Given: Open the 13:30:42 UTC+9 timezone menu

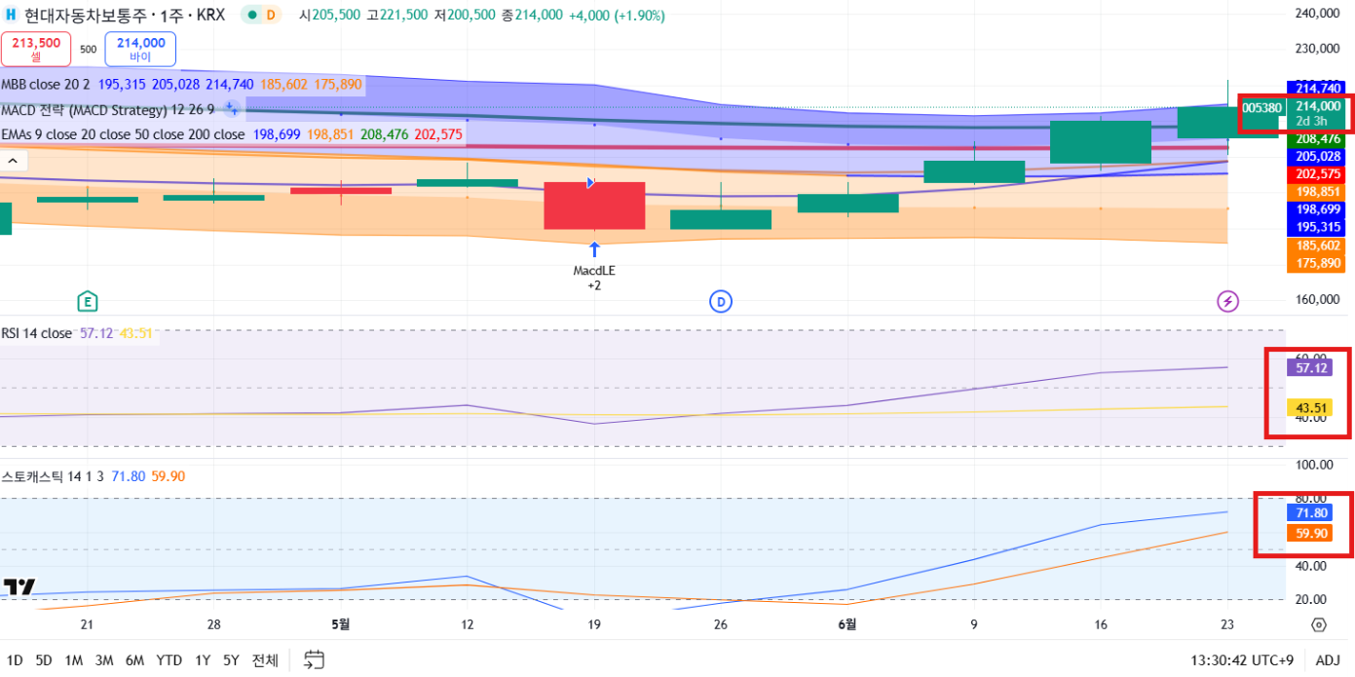Looking at the screenshot, I should pos(1241,660).
